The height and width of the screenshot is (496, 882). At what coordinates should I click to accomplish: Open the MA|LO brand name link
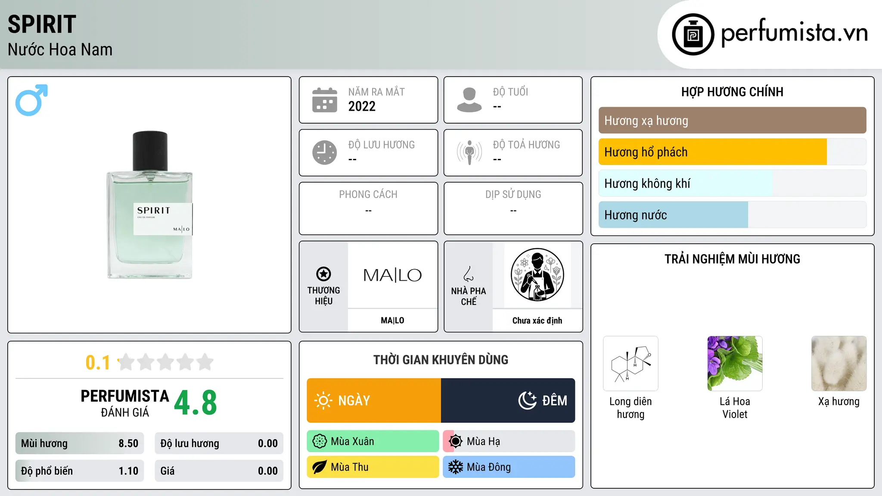392,320
